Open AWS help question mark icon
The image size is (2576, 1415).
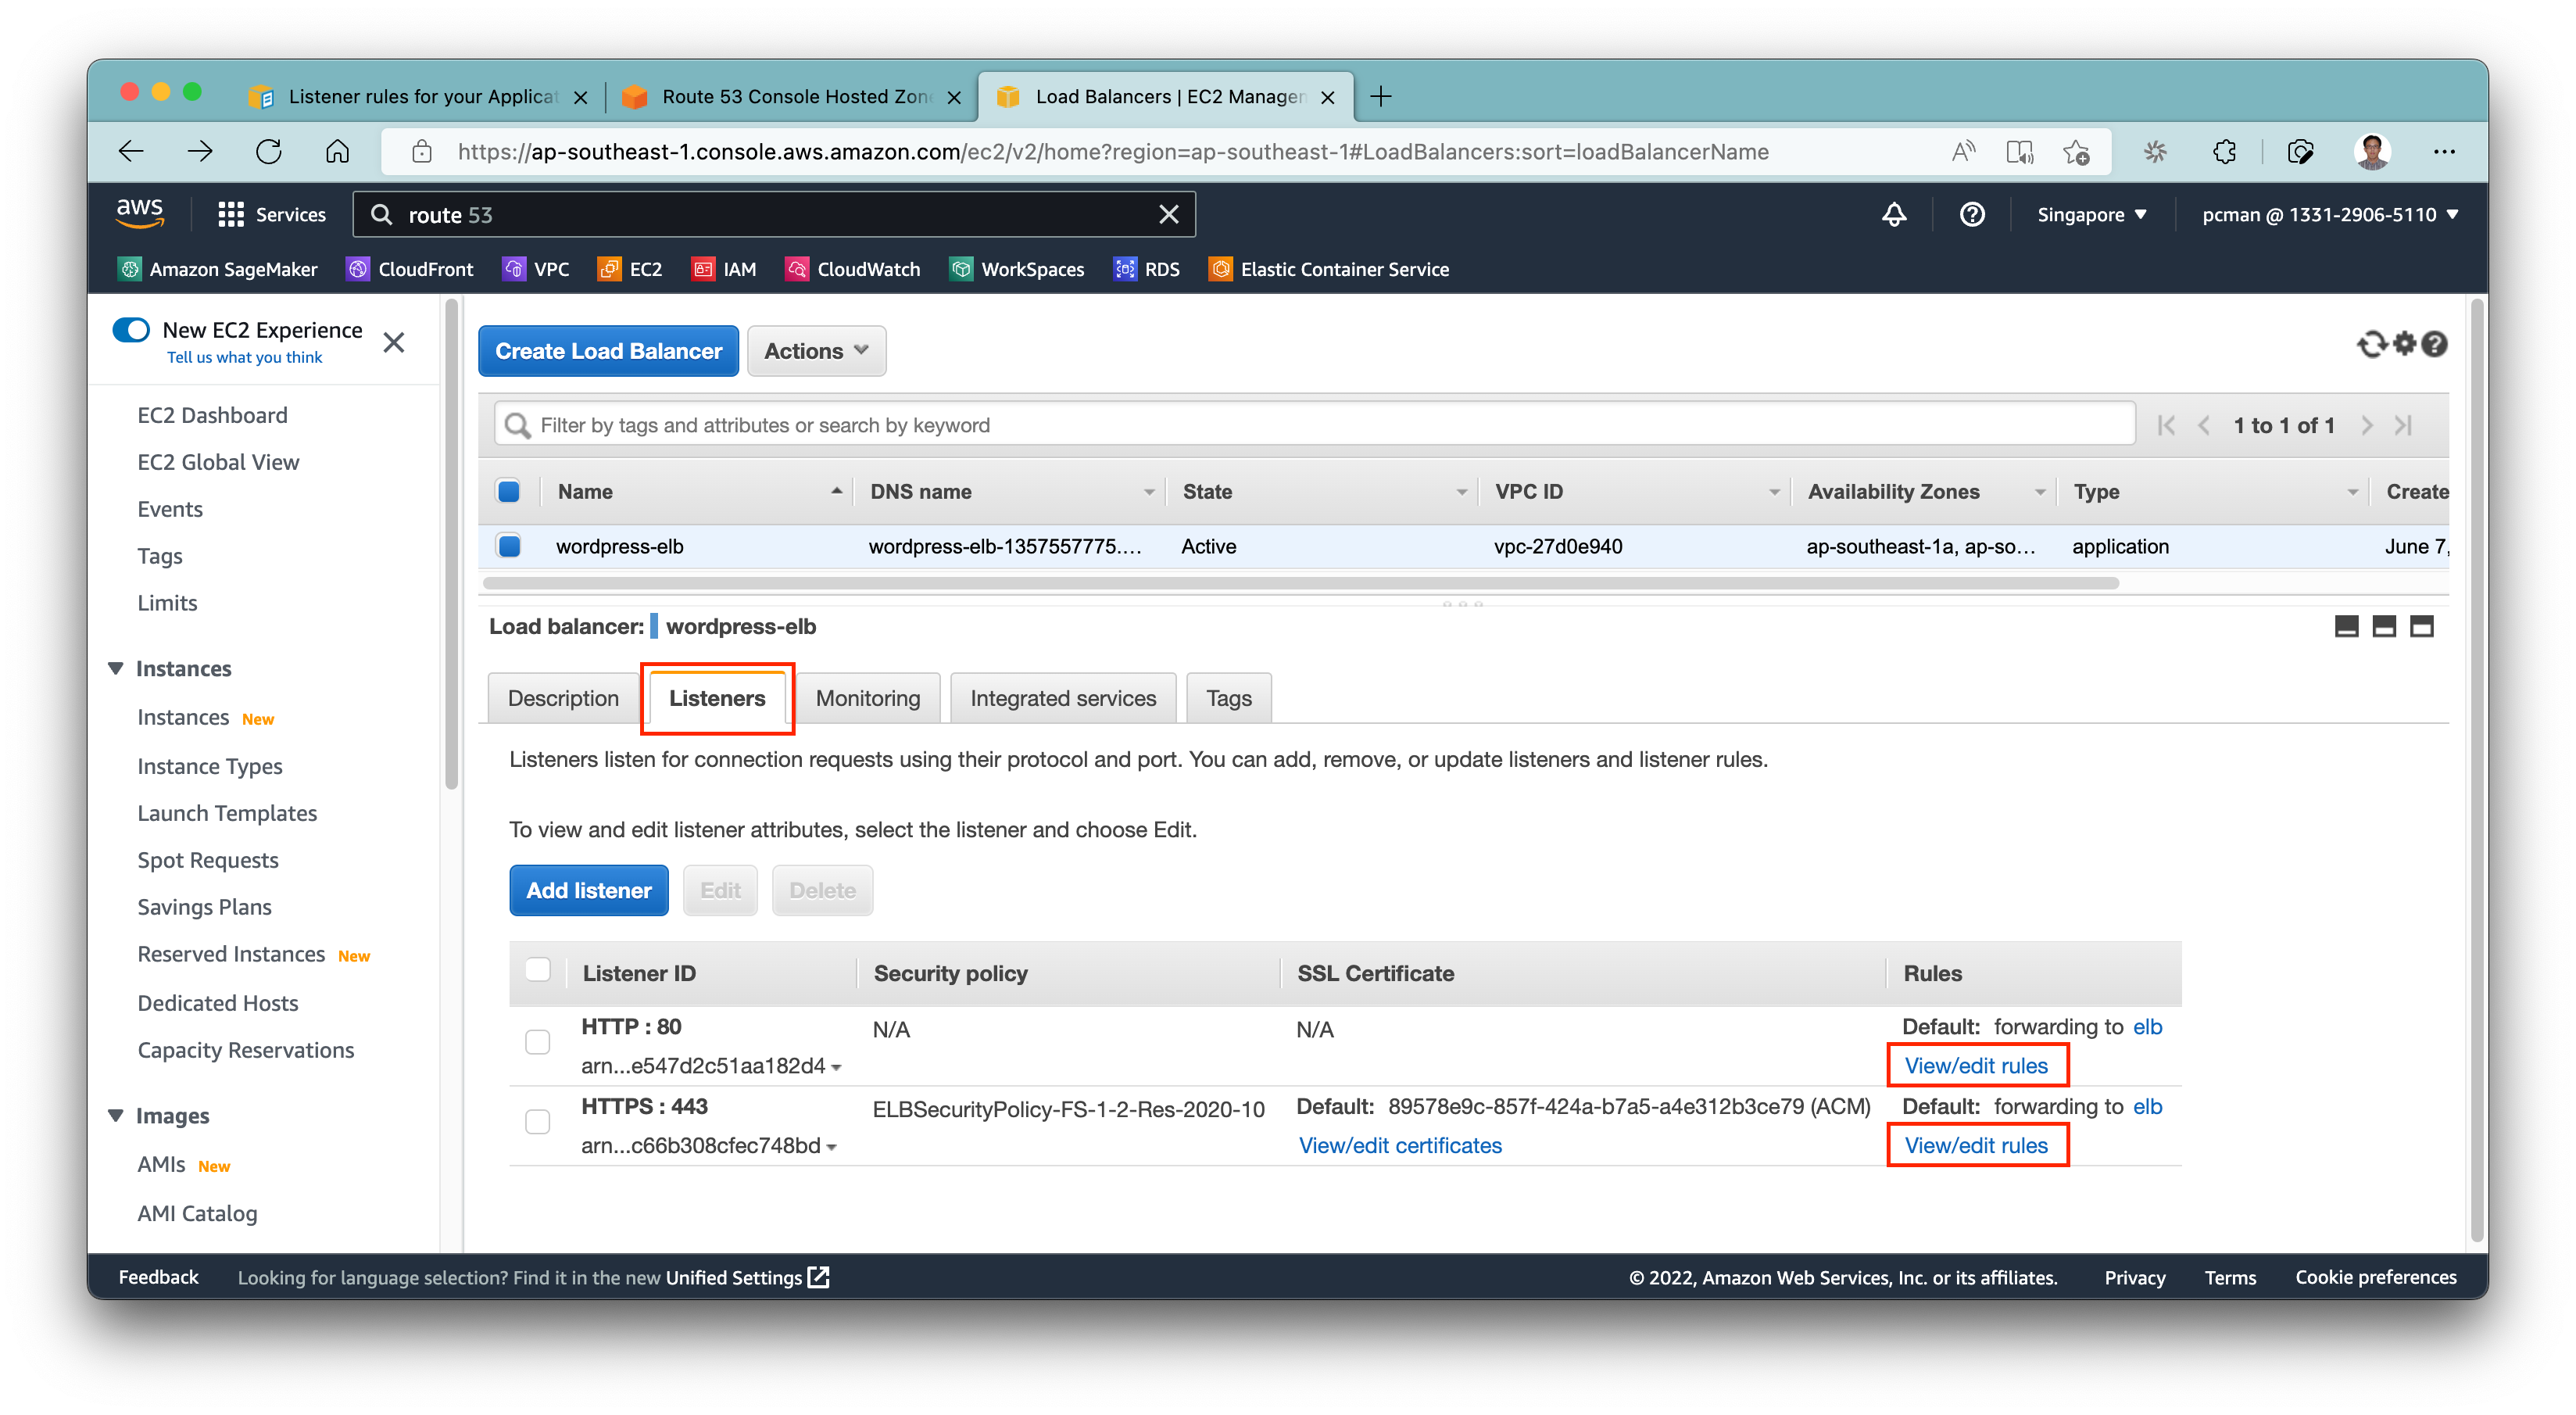point(1972,214)
